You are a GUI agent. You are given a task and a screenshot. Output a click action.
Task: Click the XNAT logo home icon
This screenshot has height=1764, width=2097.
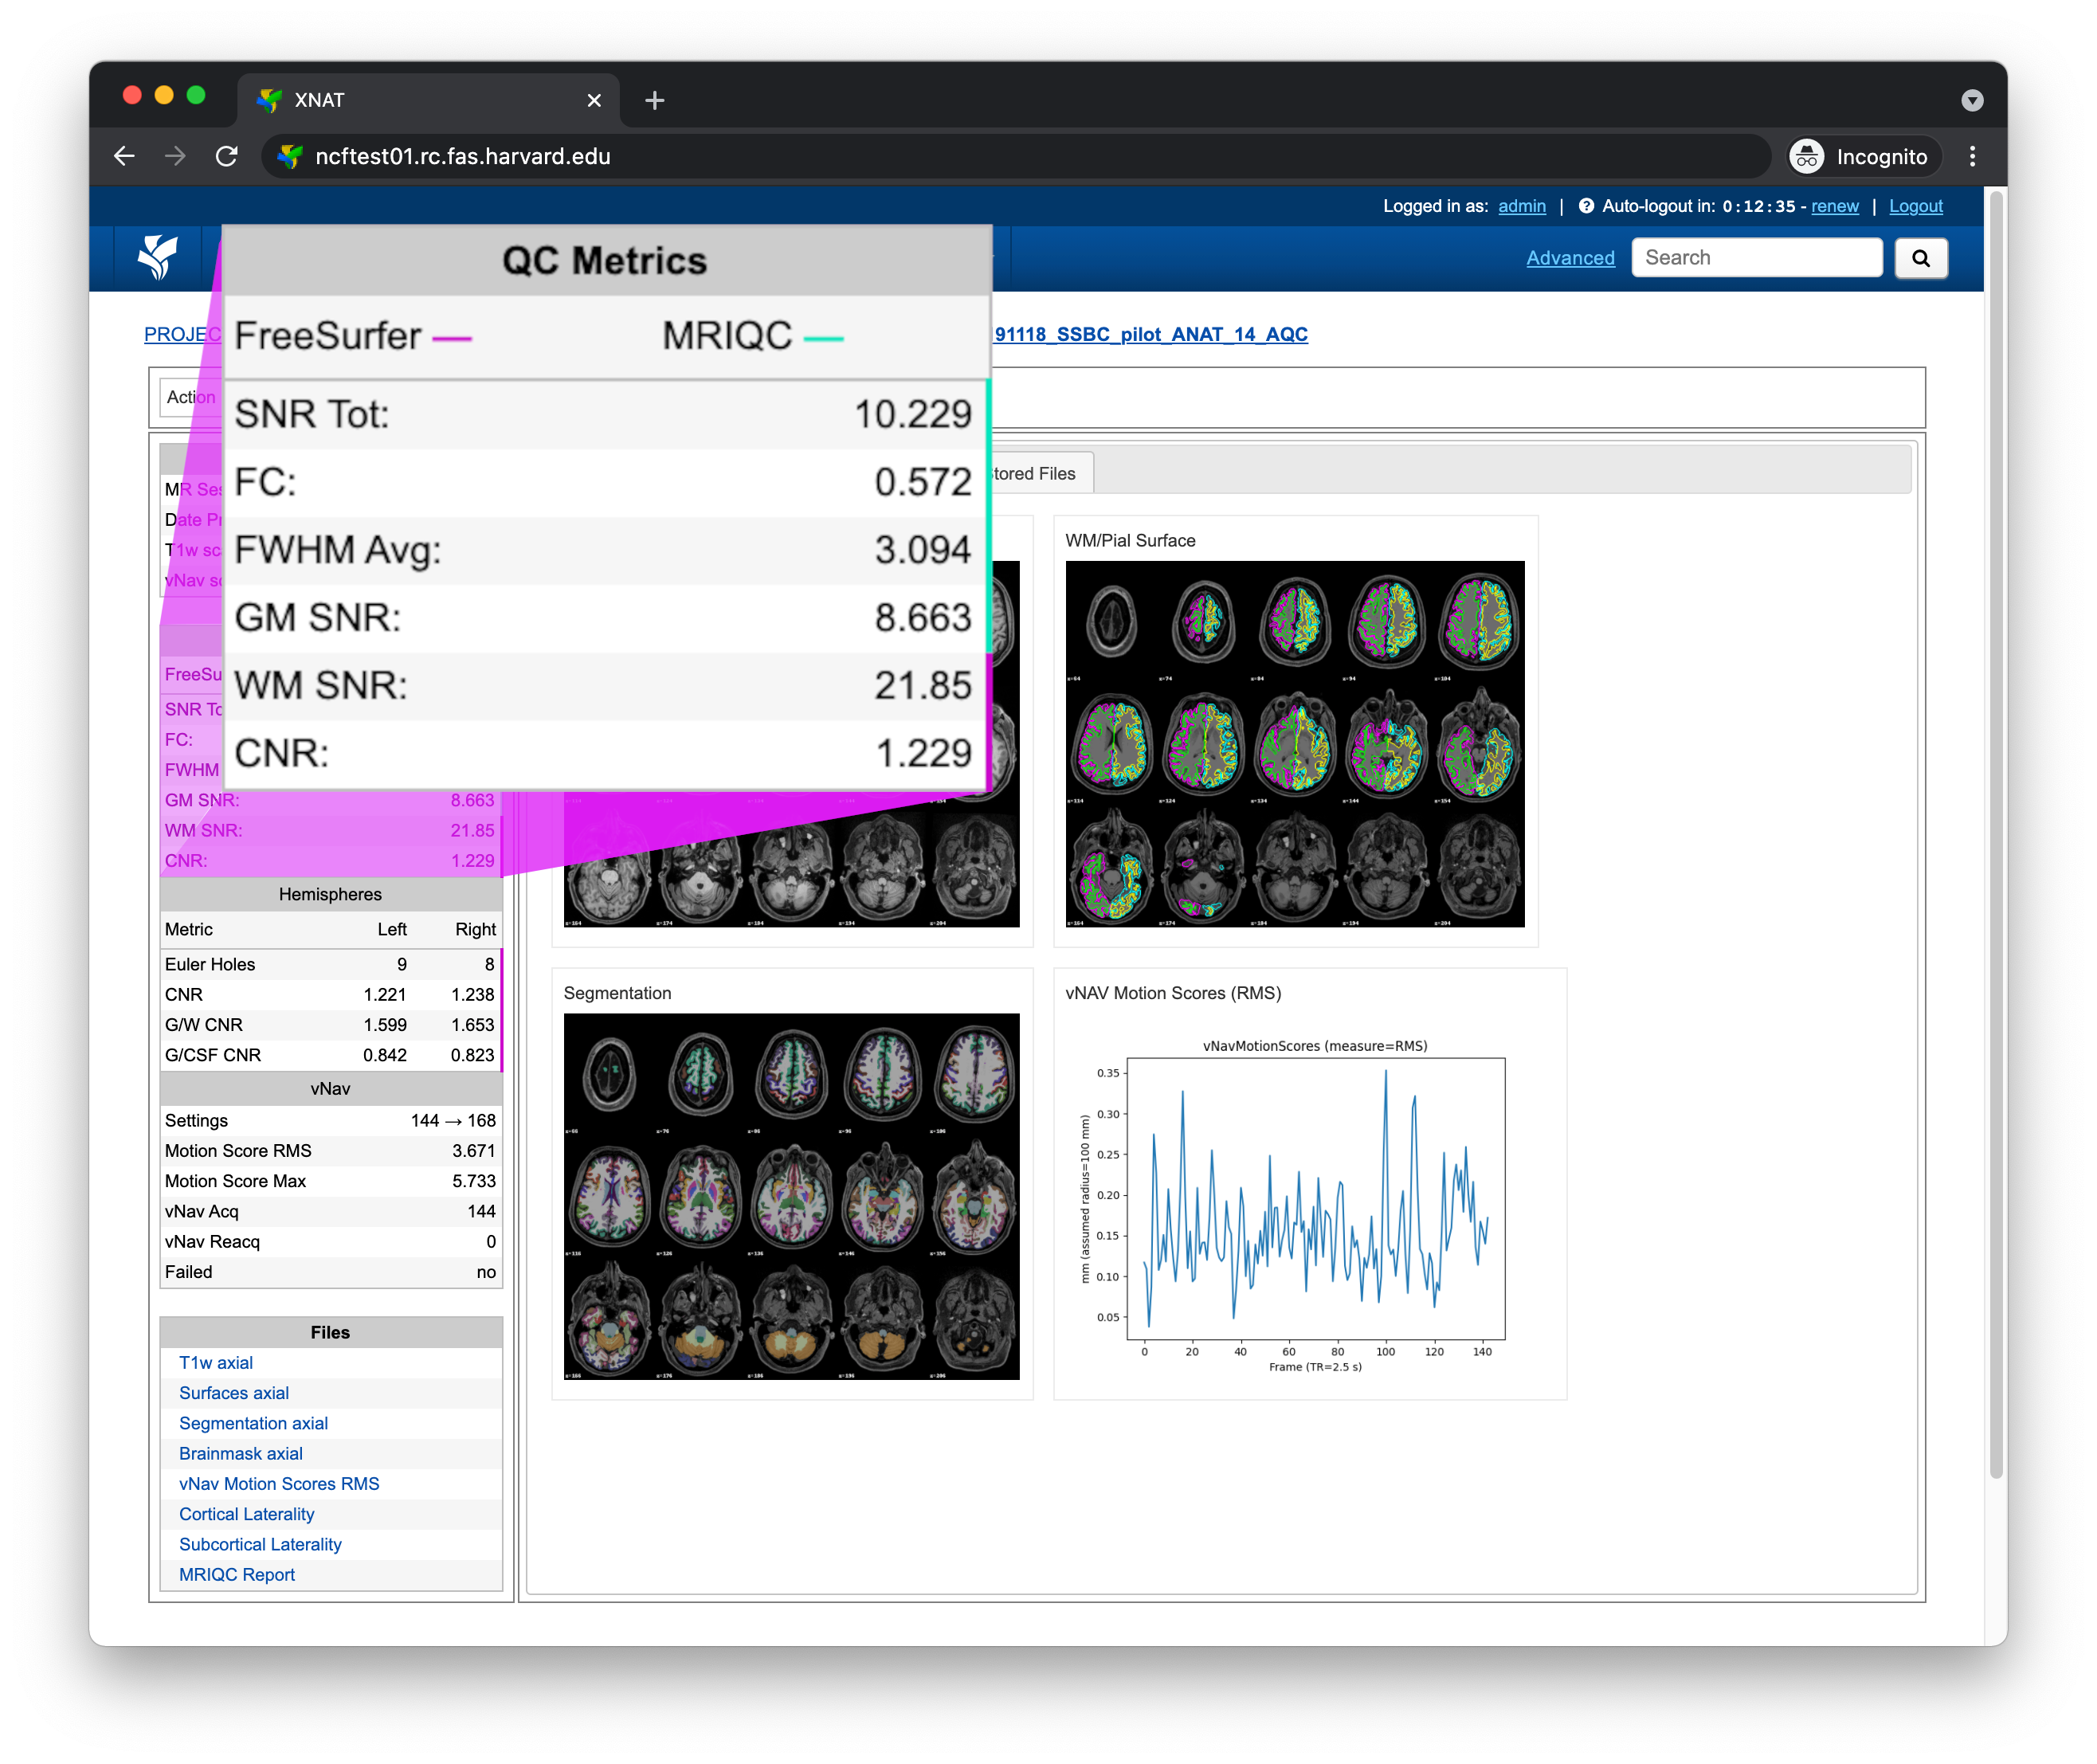pyautogui.click(x=158, y=257)
